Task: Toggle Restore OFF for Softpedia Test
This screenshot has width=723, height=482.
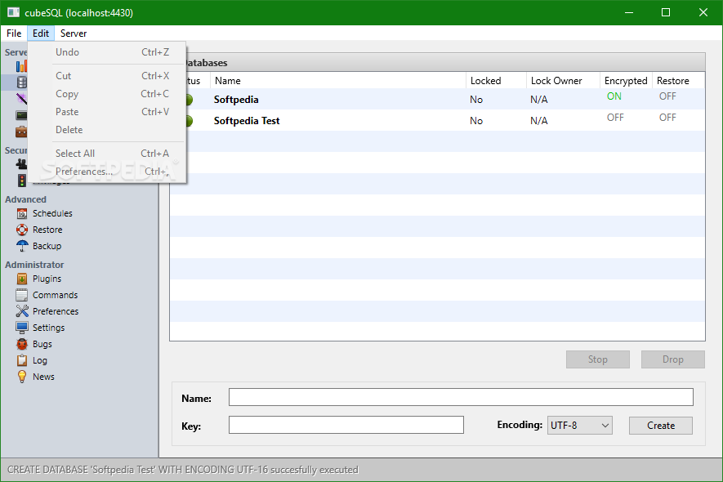Action: point(667,118)
